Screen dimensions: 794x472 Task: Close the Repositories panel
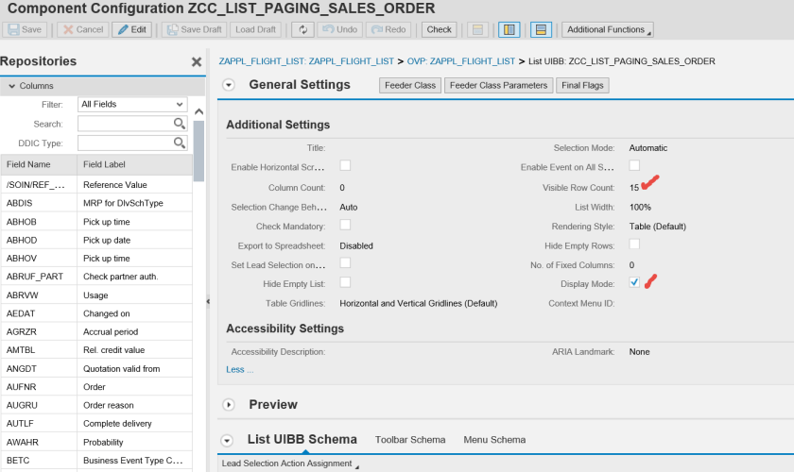[x=197, y=61]
